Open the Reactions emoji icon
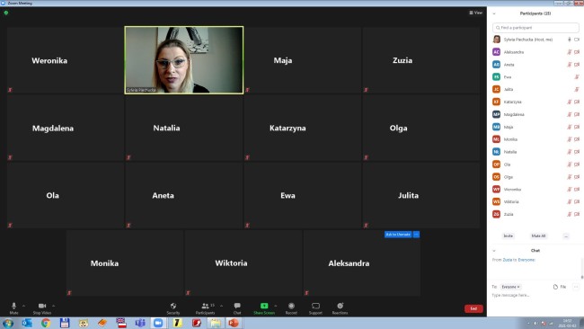This screenshot has height=329, width=584. (x=340, y=306)
